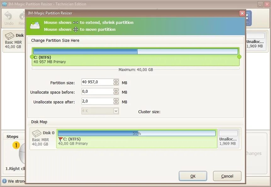Click the C: (NTFS) partition size bar
Viewport: 271px width, 187px height.
pyautogui.click(x=136, y=52)
